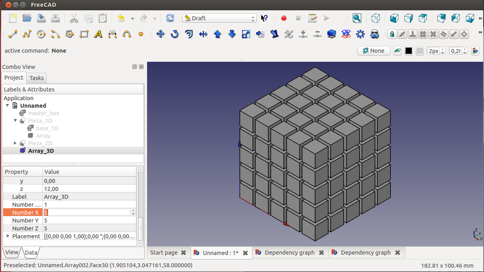Click the Clone stormtrooper icon

tap(375, 34)
